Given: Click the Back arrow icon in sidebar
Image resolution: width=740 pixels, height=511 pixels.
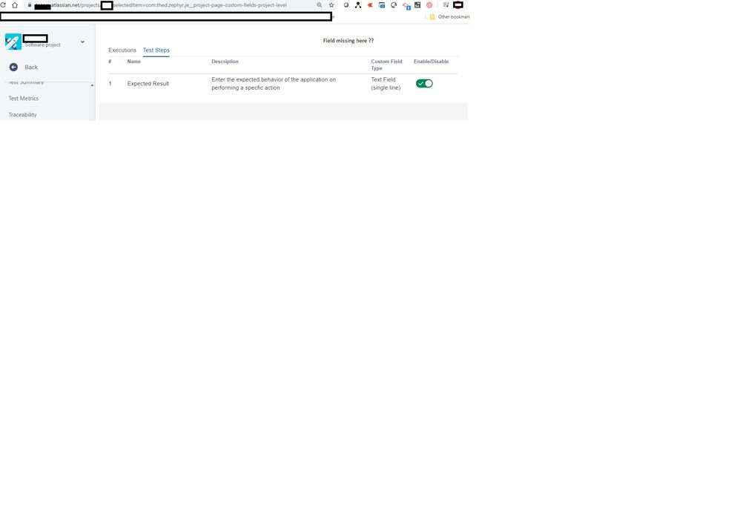Looking at the screenshot, I should (x=13, y=67).
